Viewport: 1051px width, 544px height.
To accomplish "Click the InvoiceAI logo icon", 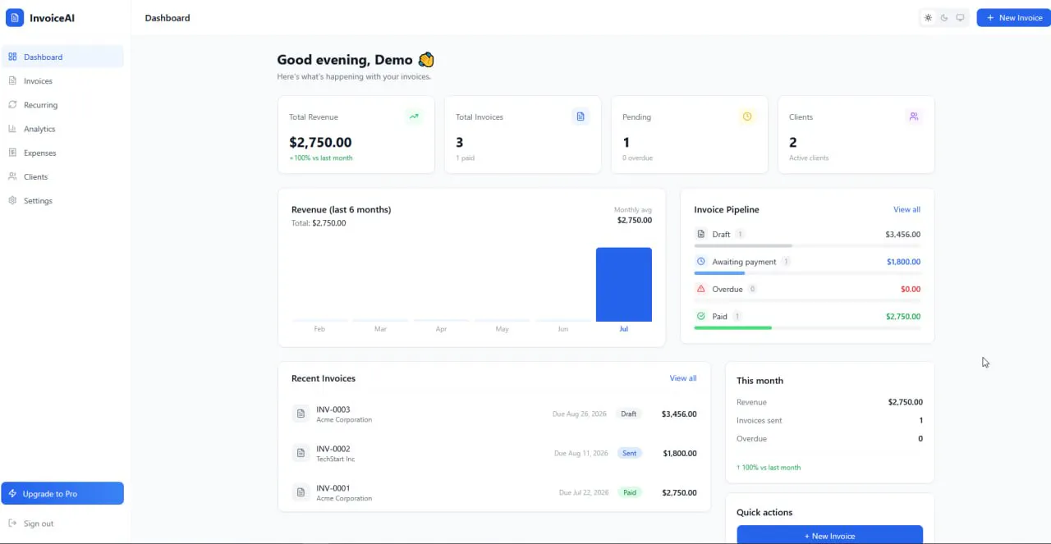I will [15, 17].
